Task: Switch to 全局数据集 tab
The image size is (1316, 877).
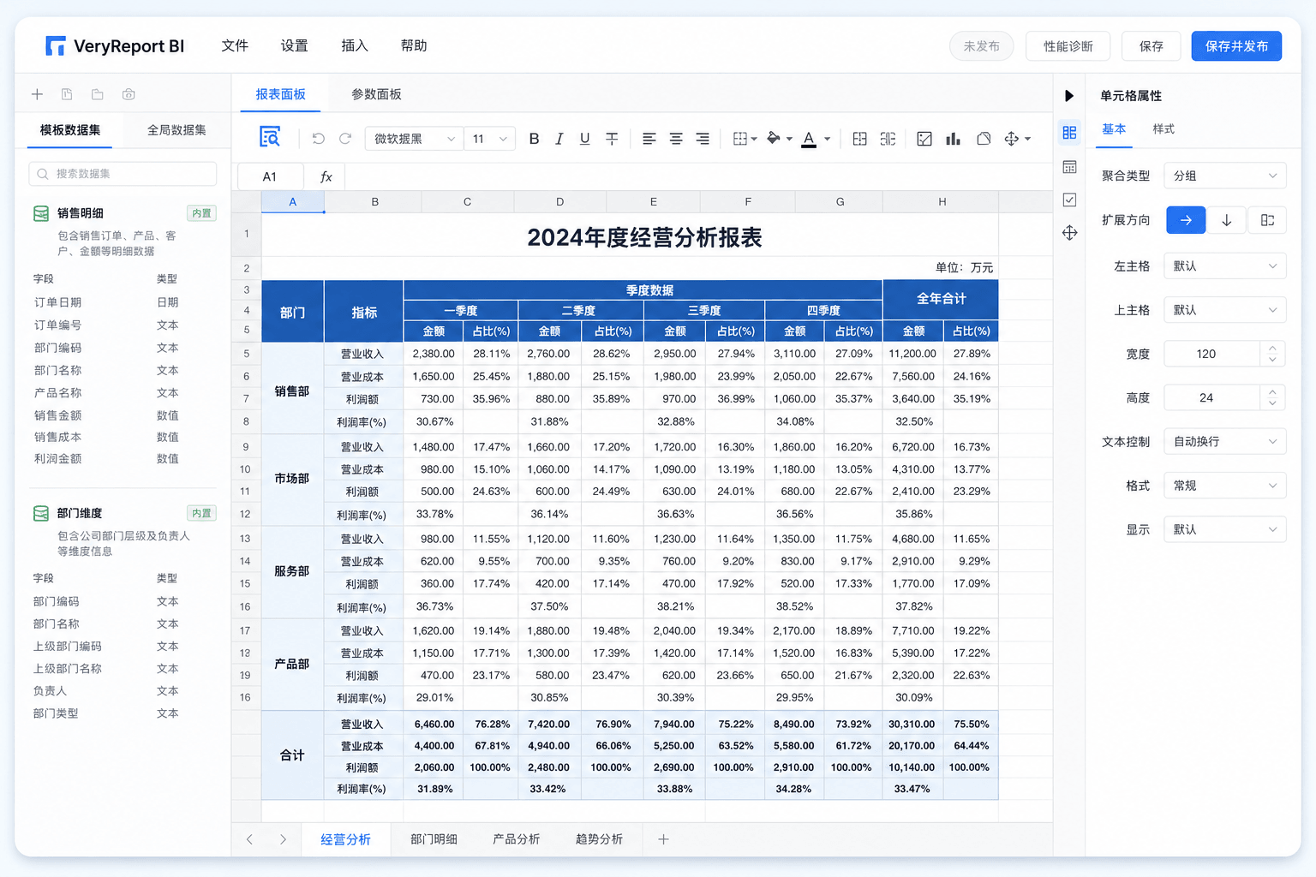Action: tap(176, 130)
